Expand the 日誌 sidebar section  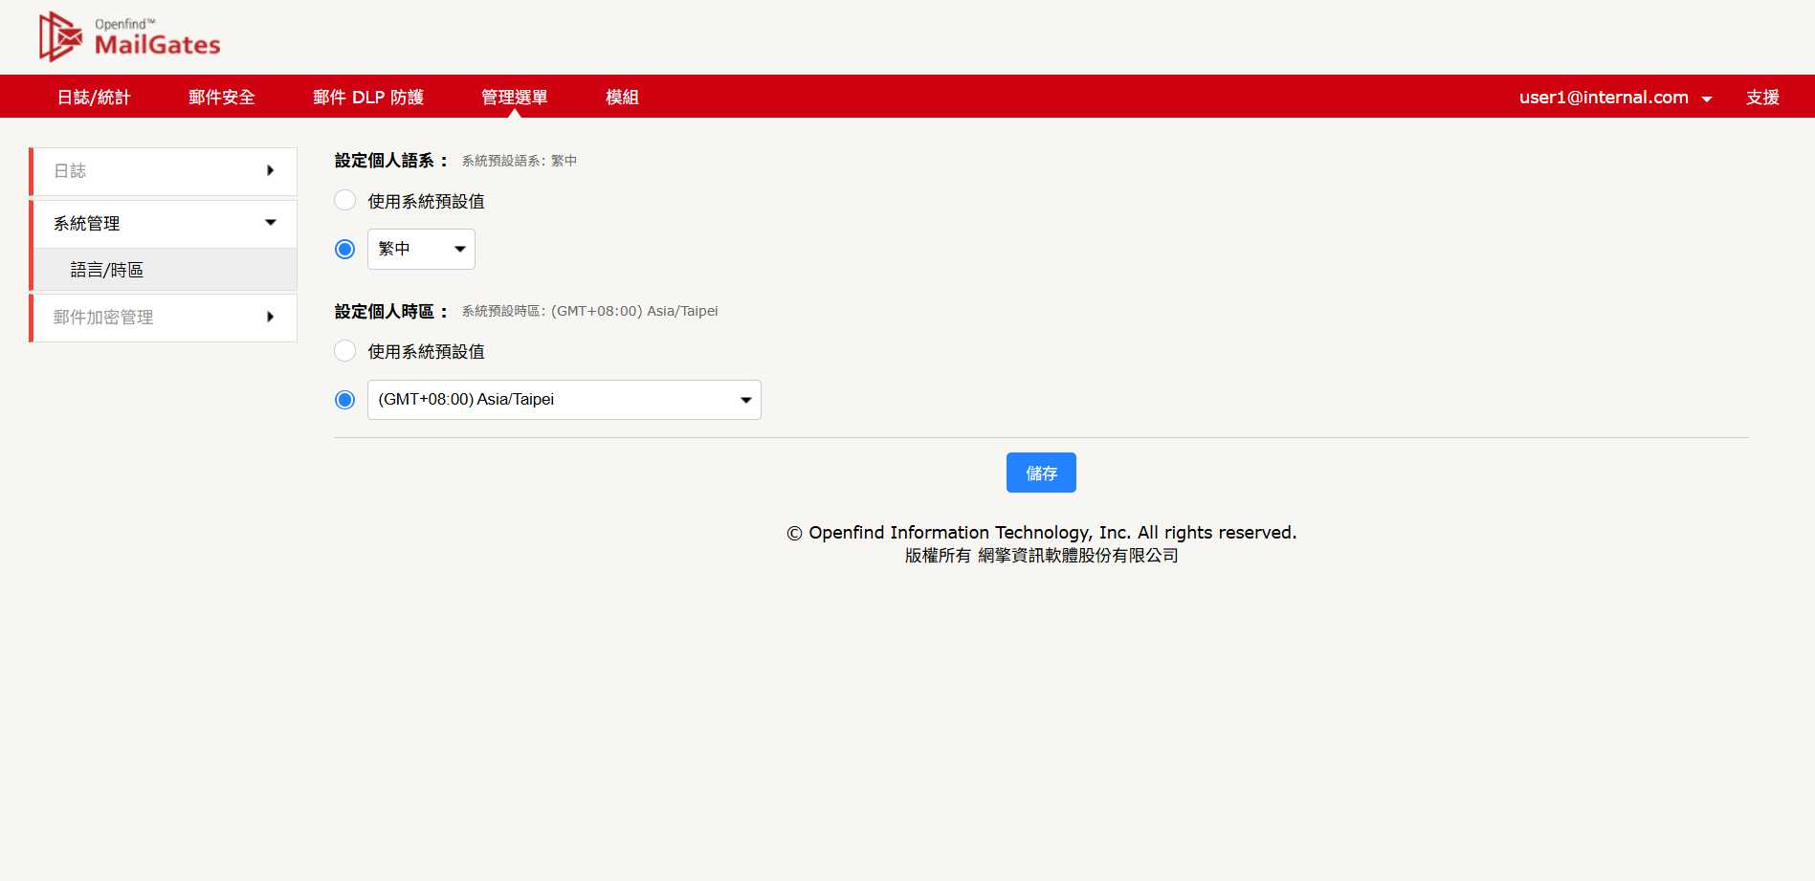point(164,171)
